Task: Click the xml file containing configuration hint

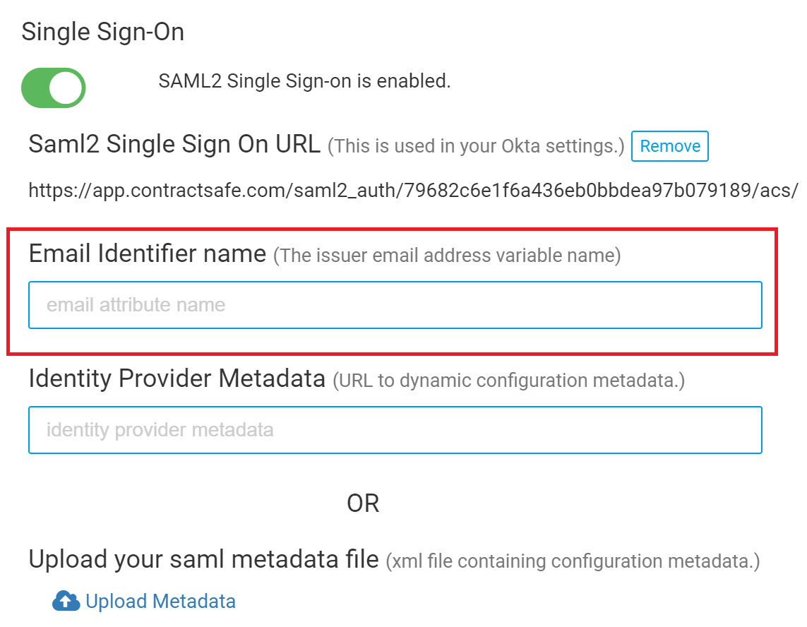Action: click(x=573, y=561)
